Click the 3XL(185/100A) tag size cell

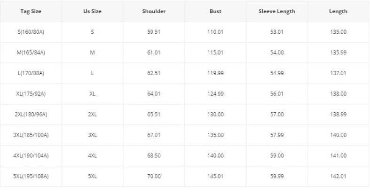point(31,135)
